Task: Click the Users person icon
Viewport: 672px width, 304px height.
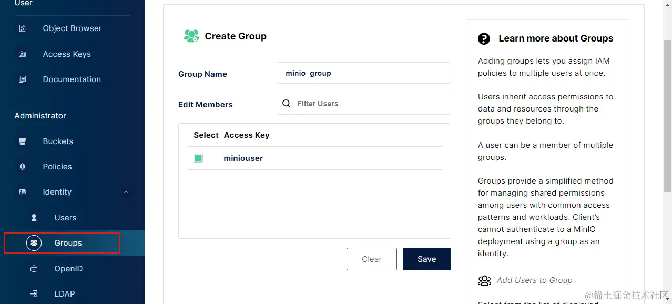Action: (34, 218)
